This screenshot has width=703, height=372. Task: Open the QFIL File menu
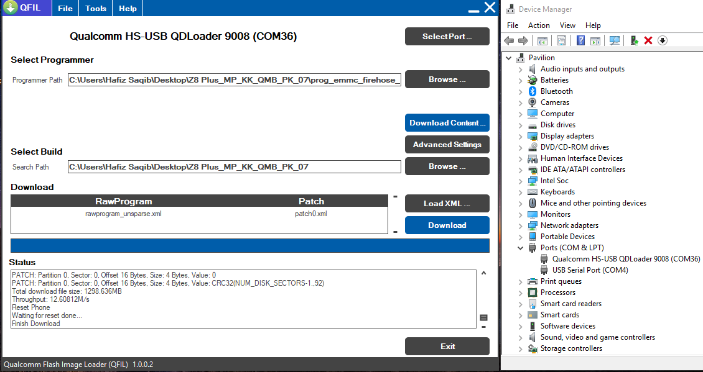(x=65, y=9)
